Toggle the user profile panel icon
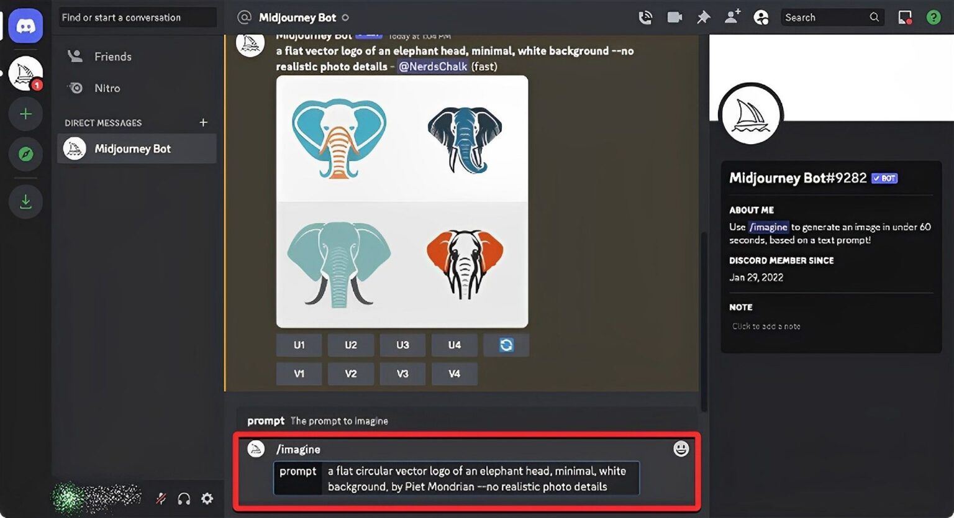Viewport: 954px width, 518px height. [761, 17]
